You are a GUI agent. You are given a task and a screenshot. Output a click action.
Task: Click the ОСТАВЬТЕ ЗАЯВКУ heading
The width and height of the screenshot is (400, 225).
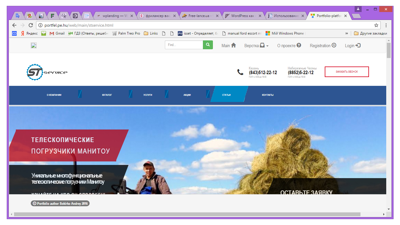tap(306, 192)
